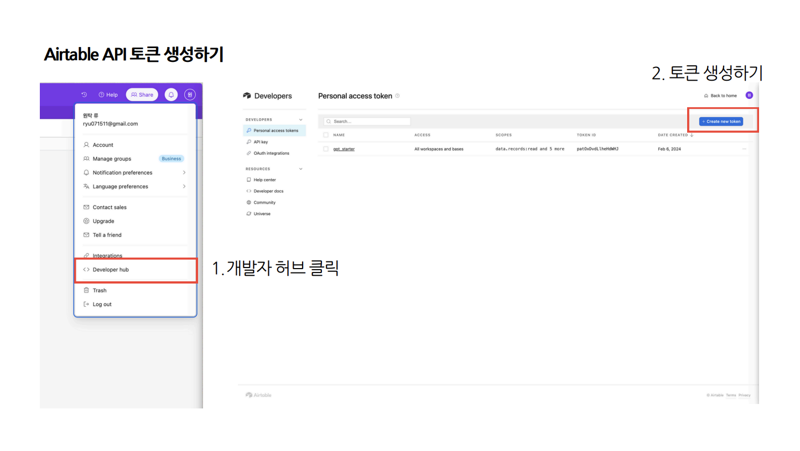Click the token ID text patOxDvdLlheHdWHJ

598,149
